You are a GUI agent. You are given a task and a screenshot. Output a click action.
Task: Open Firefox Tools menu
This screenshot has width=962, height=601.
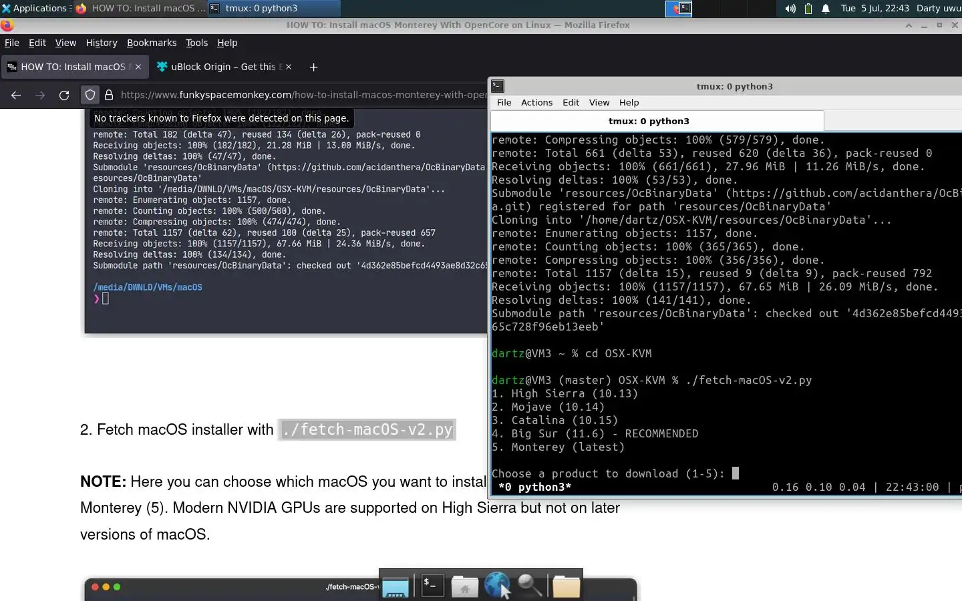[x=196, y=43]
